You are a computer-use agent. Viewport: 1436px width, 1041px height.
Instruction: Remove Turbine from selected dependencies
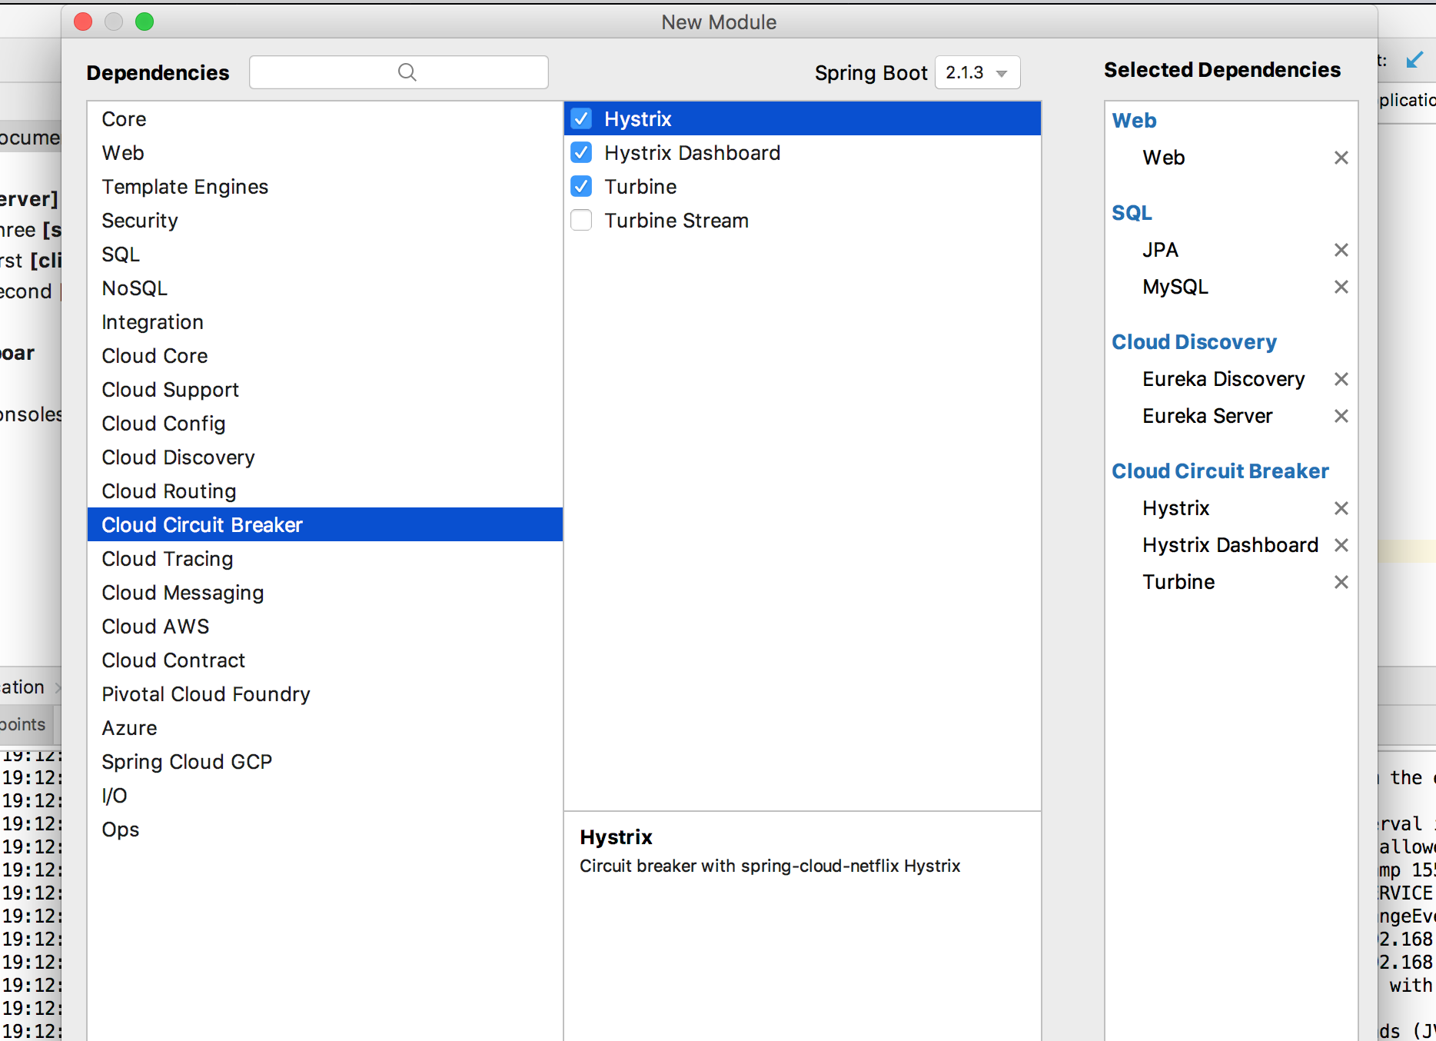tap(1341, 582)
